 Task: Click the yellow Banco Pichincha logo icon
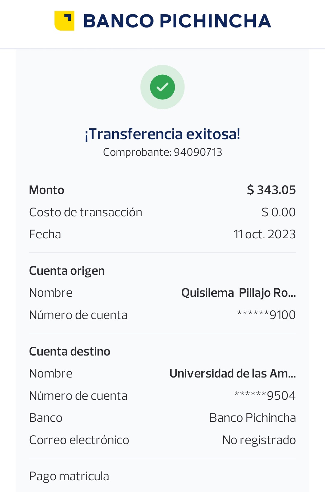point(64,21)
